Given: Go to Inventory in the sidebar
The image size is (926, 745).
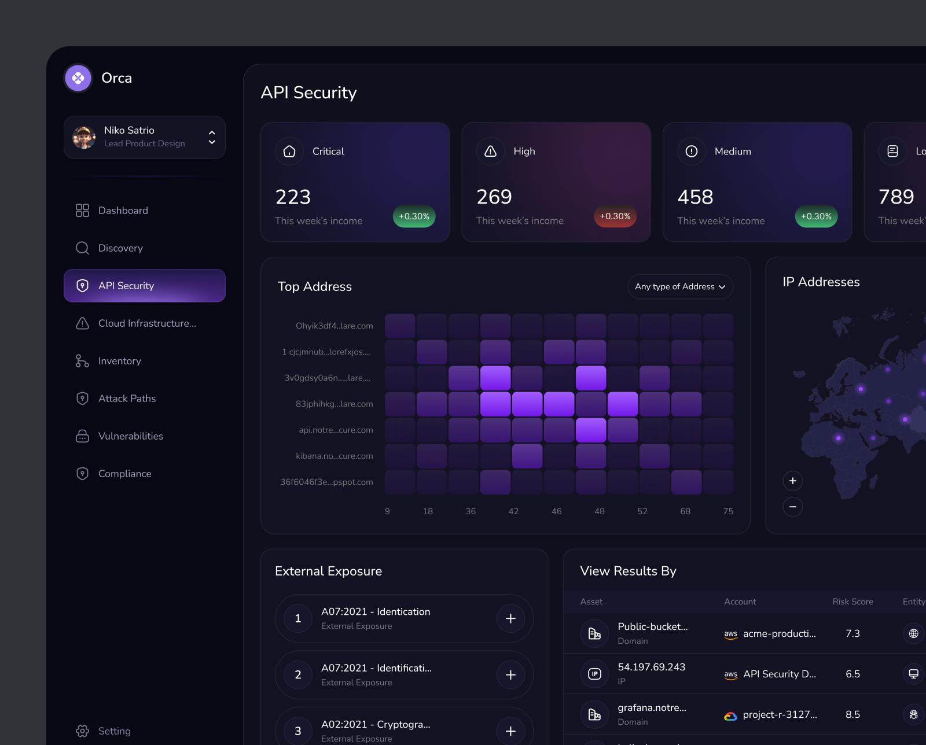Looking at the screenshot, I should pos(145,361).
